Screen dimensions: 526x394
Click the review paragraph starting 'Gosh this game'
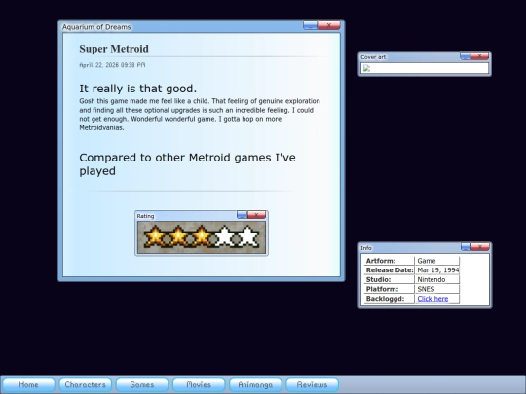pos(200,114)
